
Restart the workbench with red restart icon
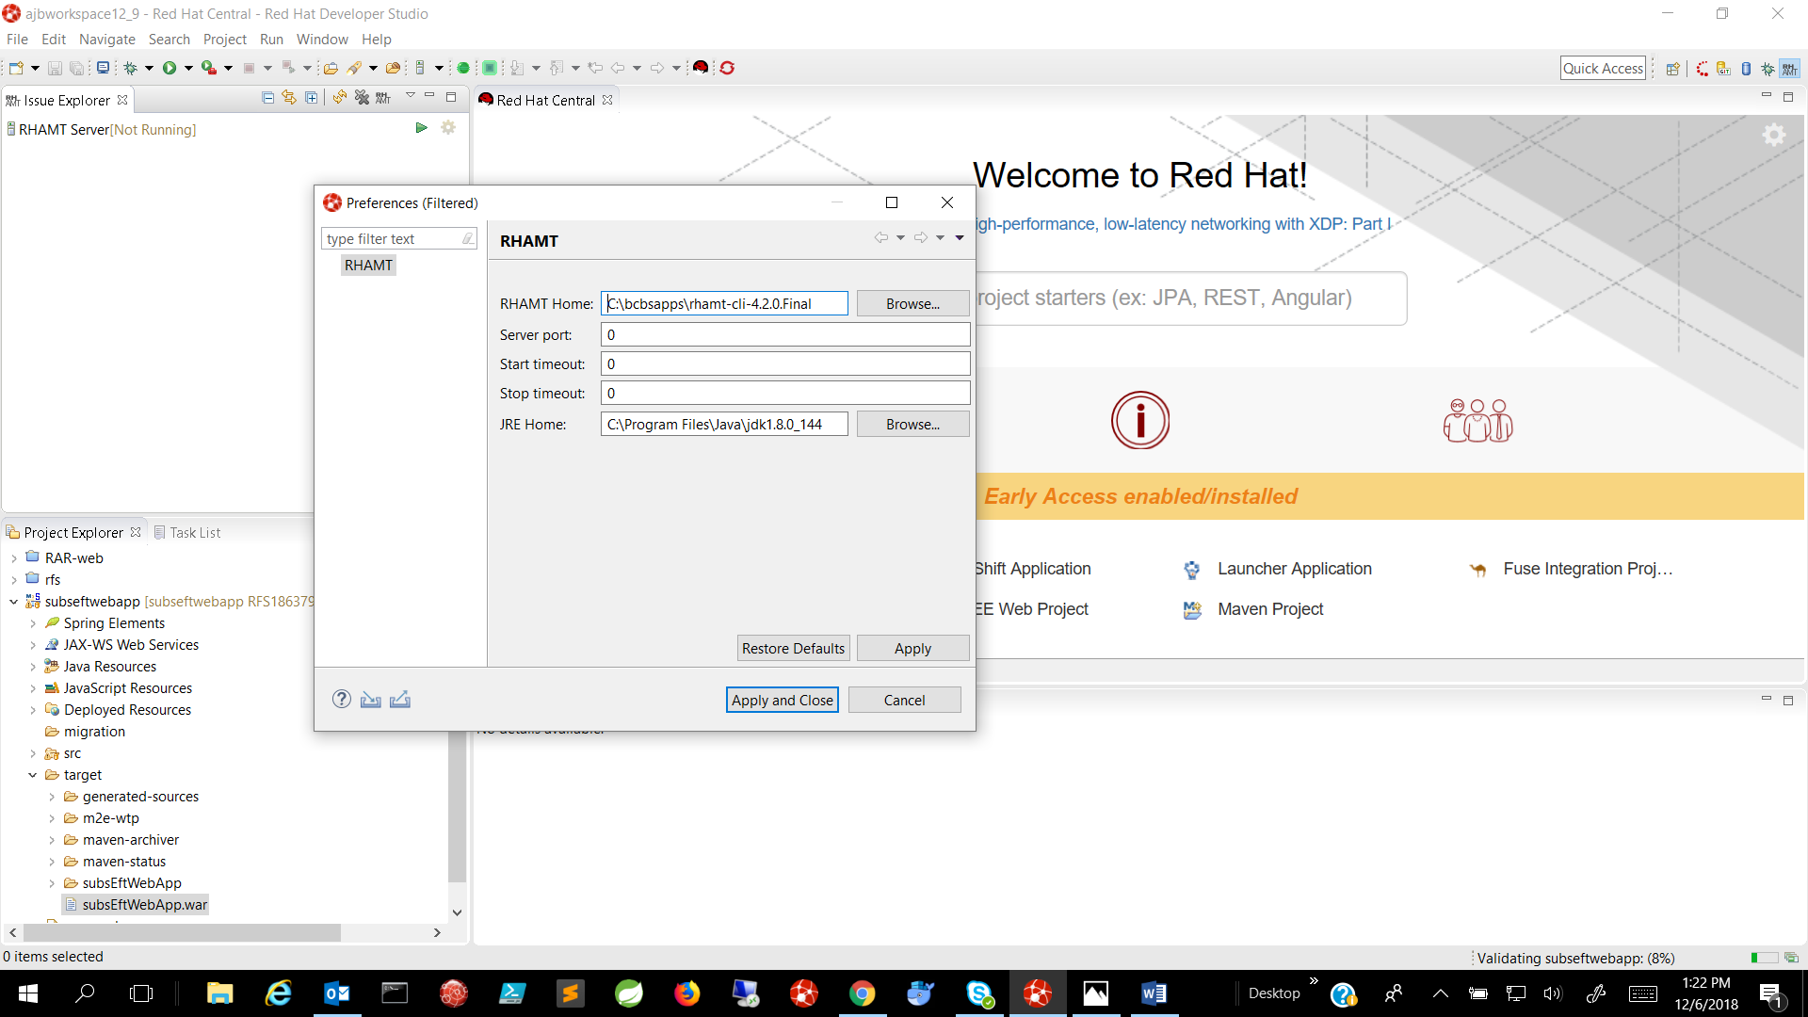727,68
